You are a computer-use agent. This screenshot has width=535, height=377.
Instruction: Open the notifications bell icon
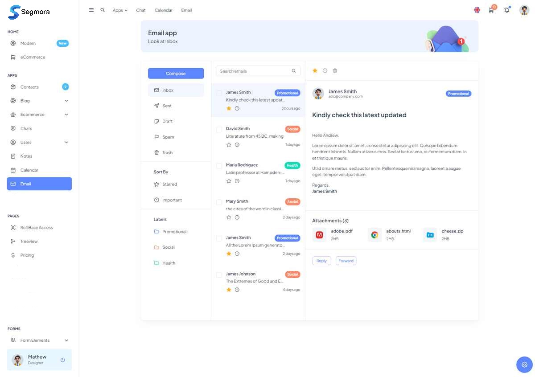coord(506,10)
